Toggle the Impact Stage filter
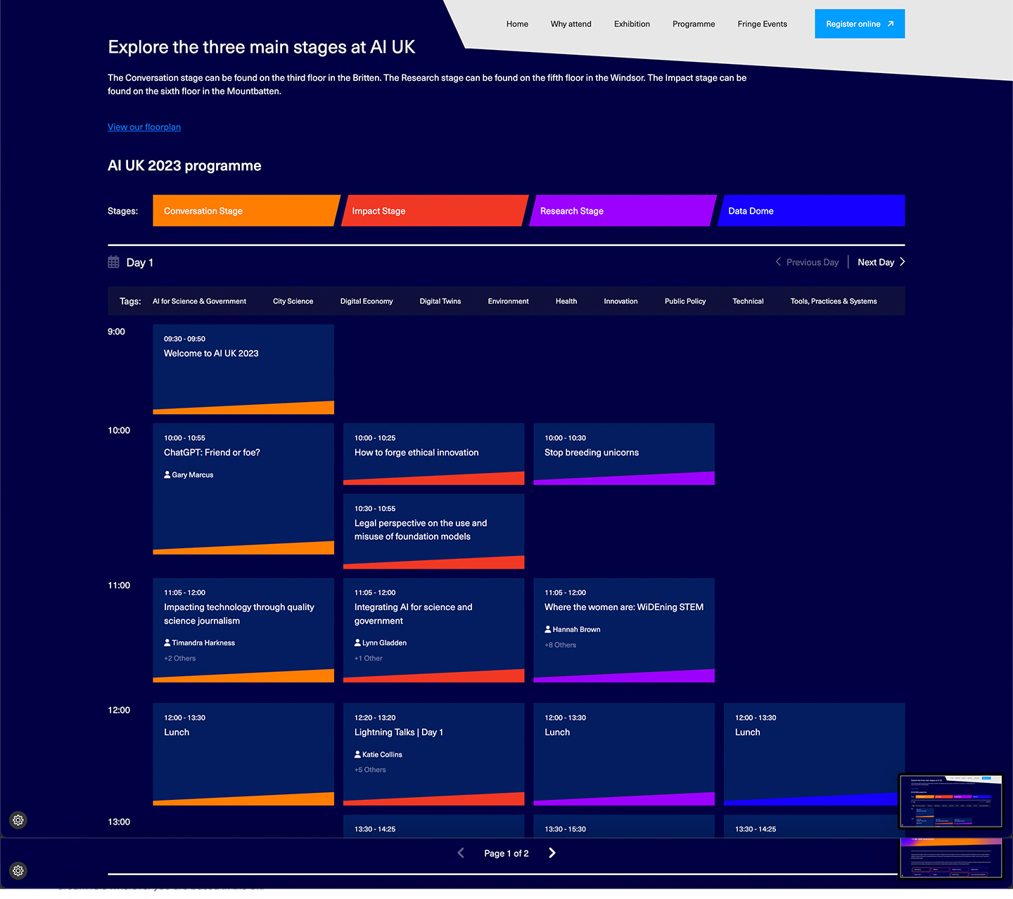Image resolution: width=1013 pixels, height=899 pixels. coord(433,211)
